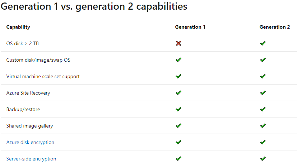Click Generation 2 checkmark for Server-side encryption
The height and width of the screenshot is (168, 297).
coord(263,159)
